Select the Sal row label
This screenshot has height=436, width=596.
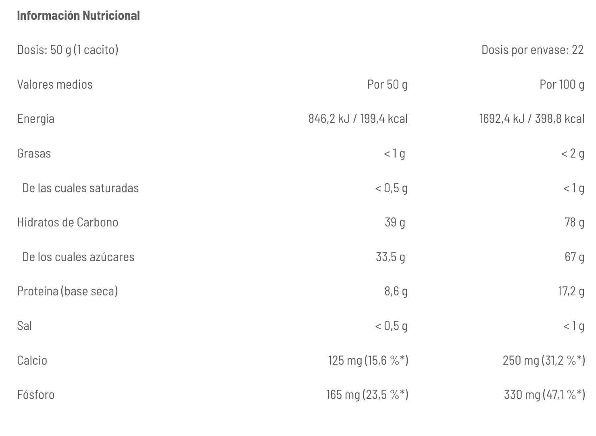pos(24,326)
